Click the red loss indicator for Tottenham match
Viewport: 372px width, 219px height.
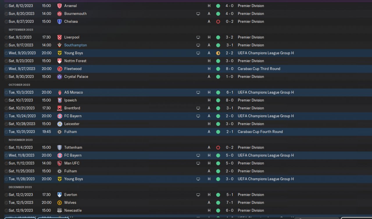pyautogui.click(x=218, y=147)
